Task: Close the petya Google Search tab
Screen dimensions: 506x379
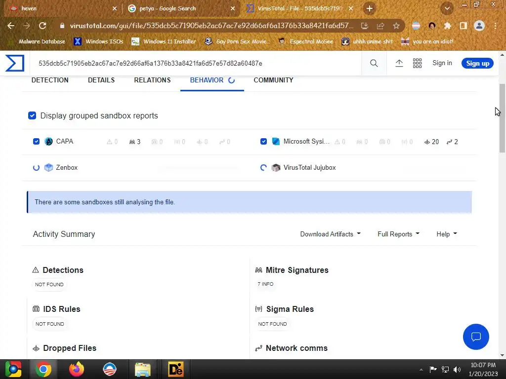Action: click(233, 8)
